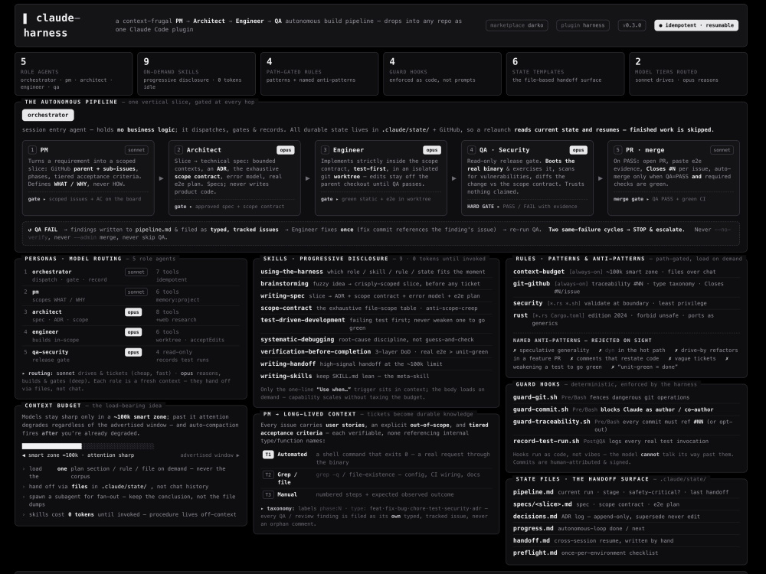Click the context-budget rule name
766x574 pixels.
pyautogui.click(x=538, y=272)
